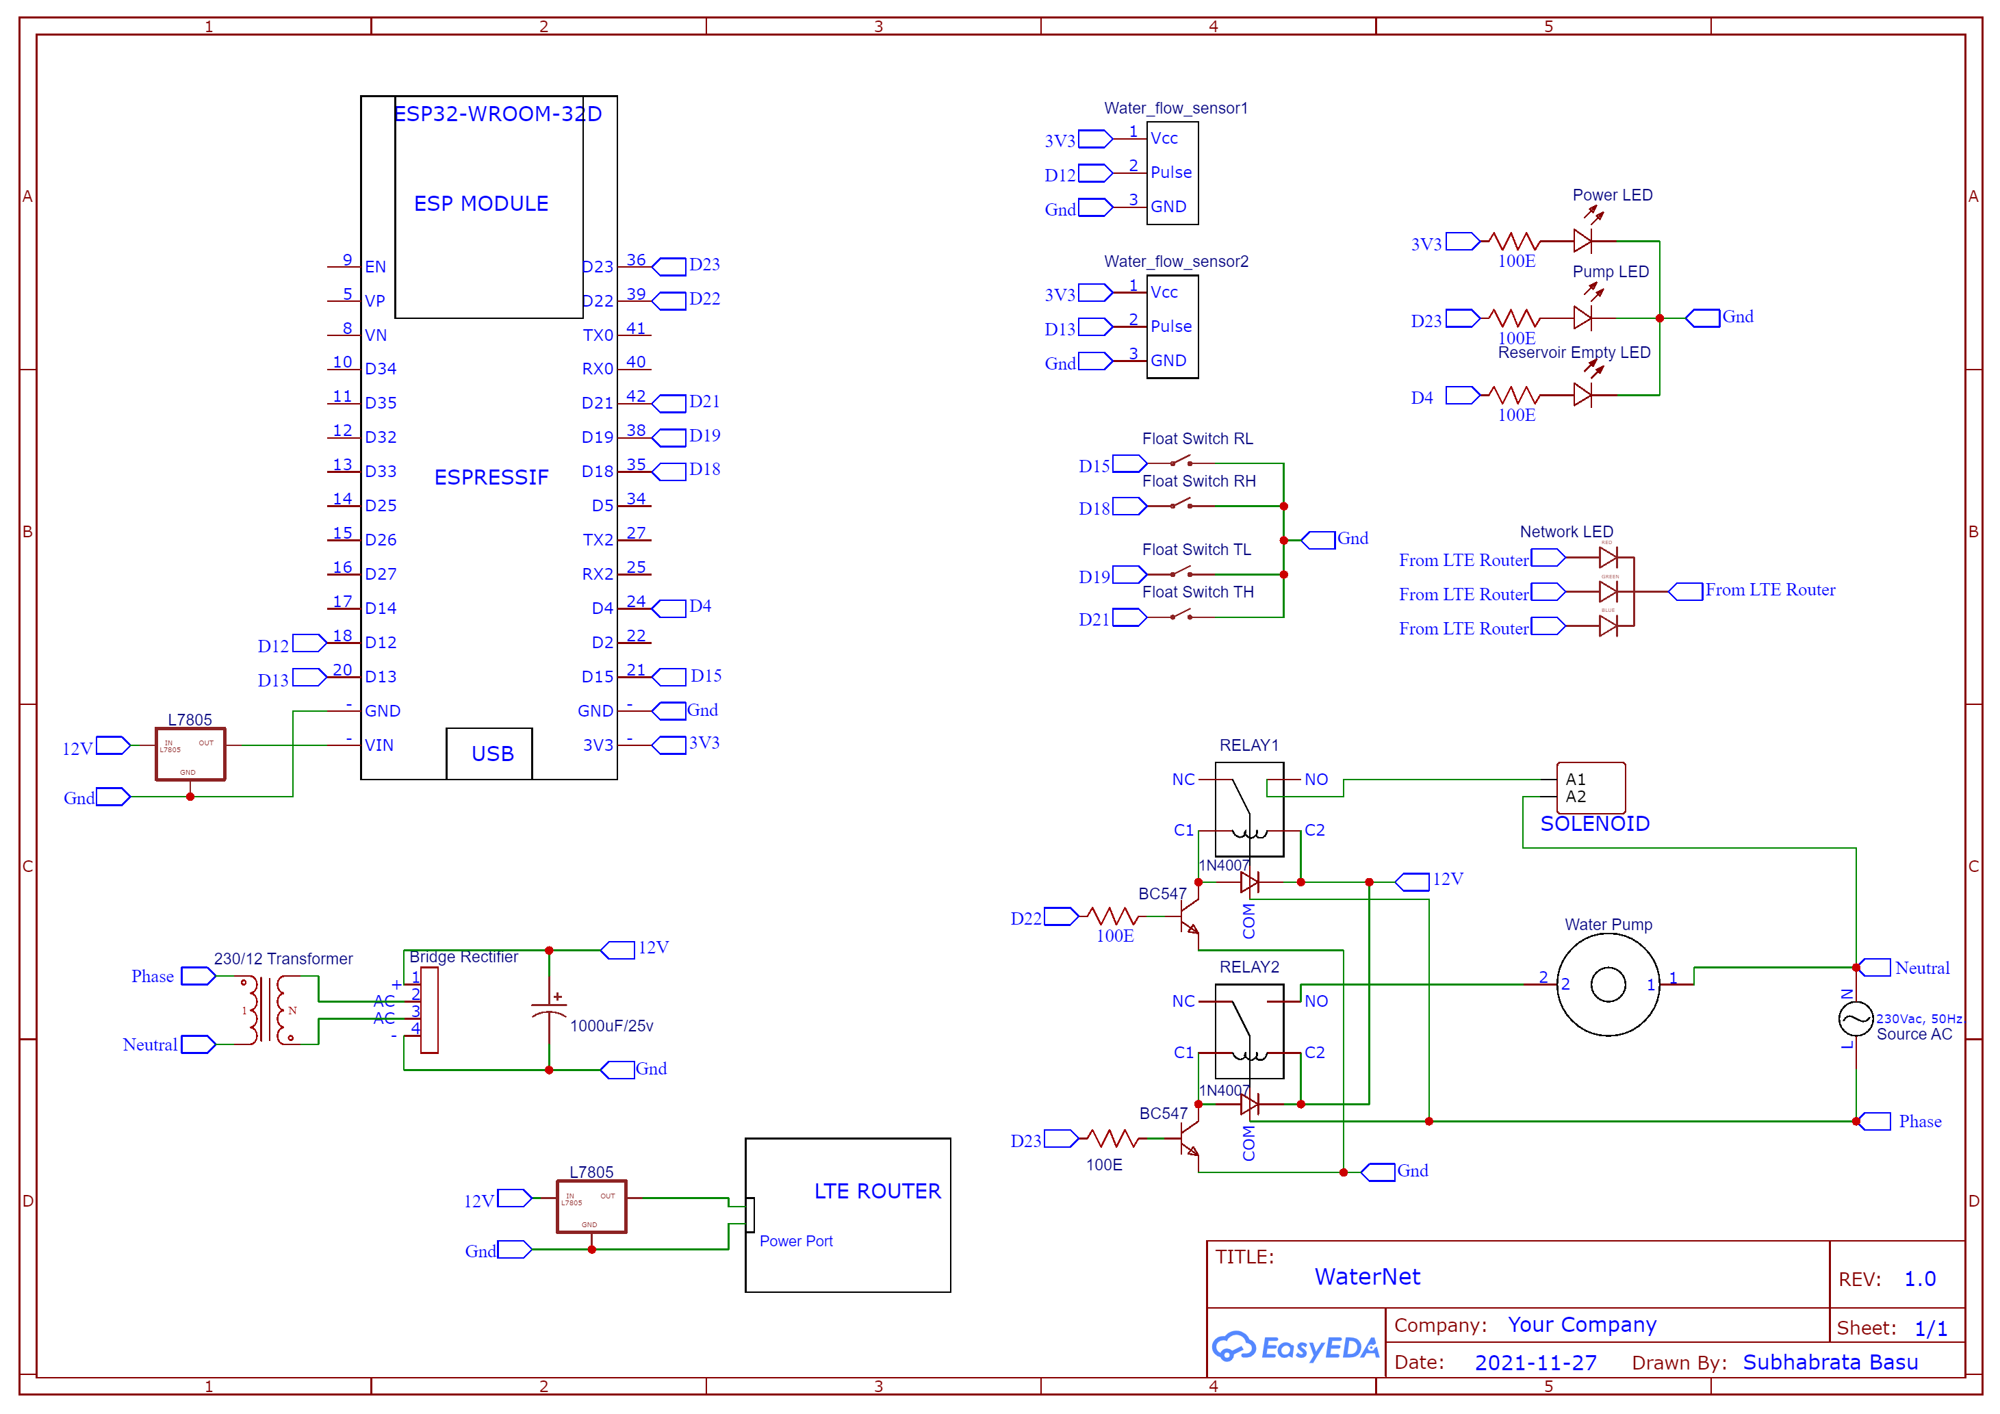
Task: Click the 230Vac Source AC symbol
Action: point(1856,1019)
